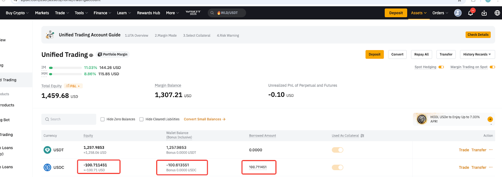Go to Rewards Hub
Screen dimensions: 502x177
point(148,13)
